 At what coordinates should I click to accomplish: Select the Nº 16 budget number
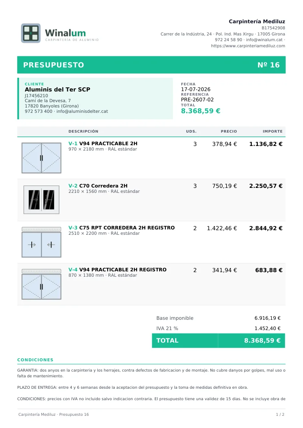pos(269,65)
